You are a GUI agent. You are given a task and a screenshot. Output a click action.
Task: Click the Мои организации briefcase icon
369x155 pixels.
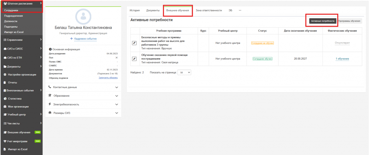pos(5,107)
